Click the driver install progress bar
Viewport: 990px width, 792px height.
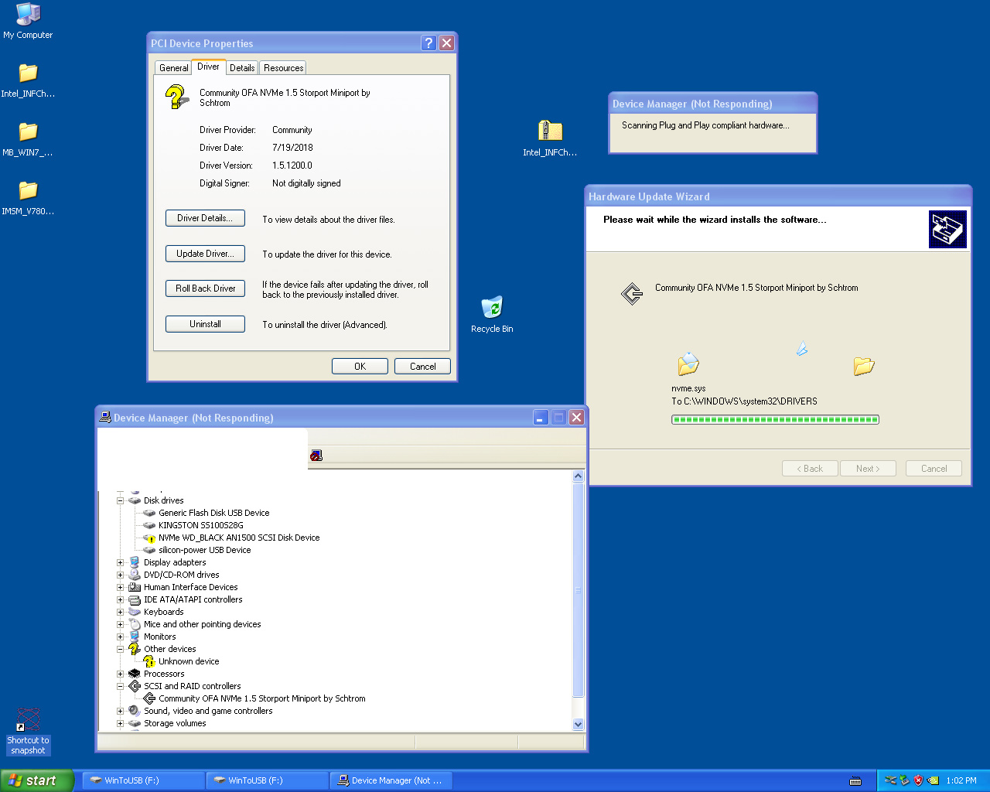775,420
